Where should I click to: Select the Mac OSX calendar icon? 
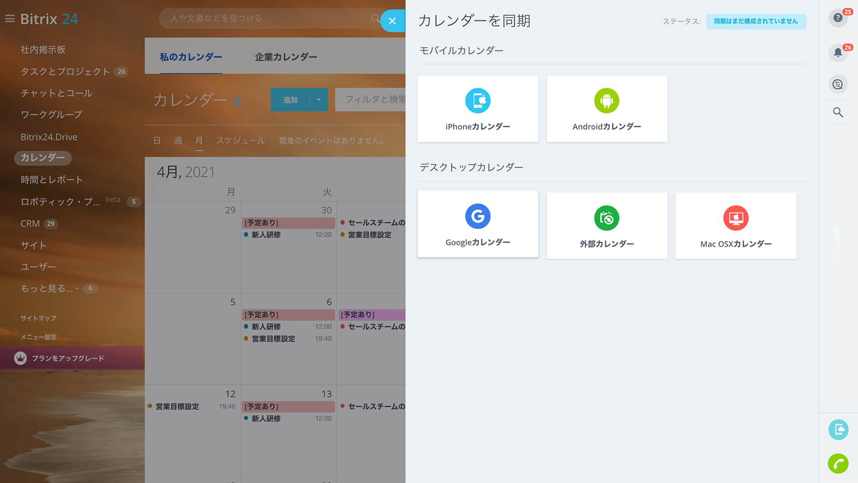click(x=735, y=218)
